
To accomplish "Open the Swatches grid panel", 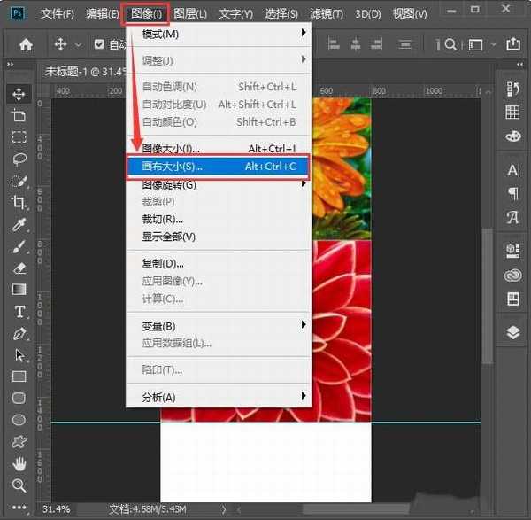I will coord(512,113).
